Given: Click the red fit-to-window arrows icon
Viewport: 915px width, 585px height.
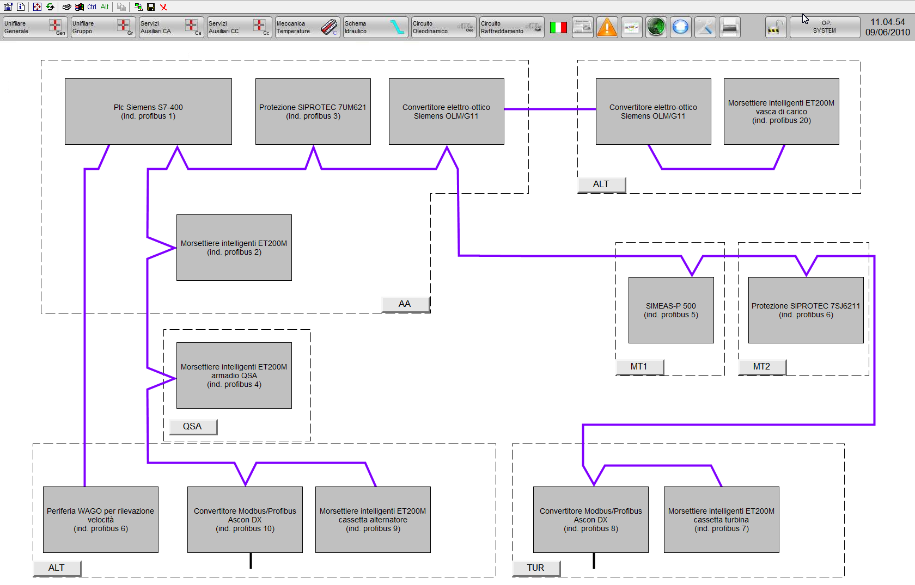Looking at the screenshot, I should pos(37,7).
